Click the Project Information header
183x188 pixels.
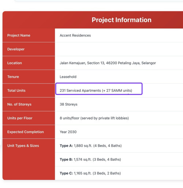pyautogui.click(x=122, y=20)
